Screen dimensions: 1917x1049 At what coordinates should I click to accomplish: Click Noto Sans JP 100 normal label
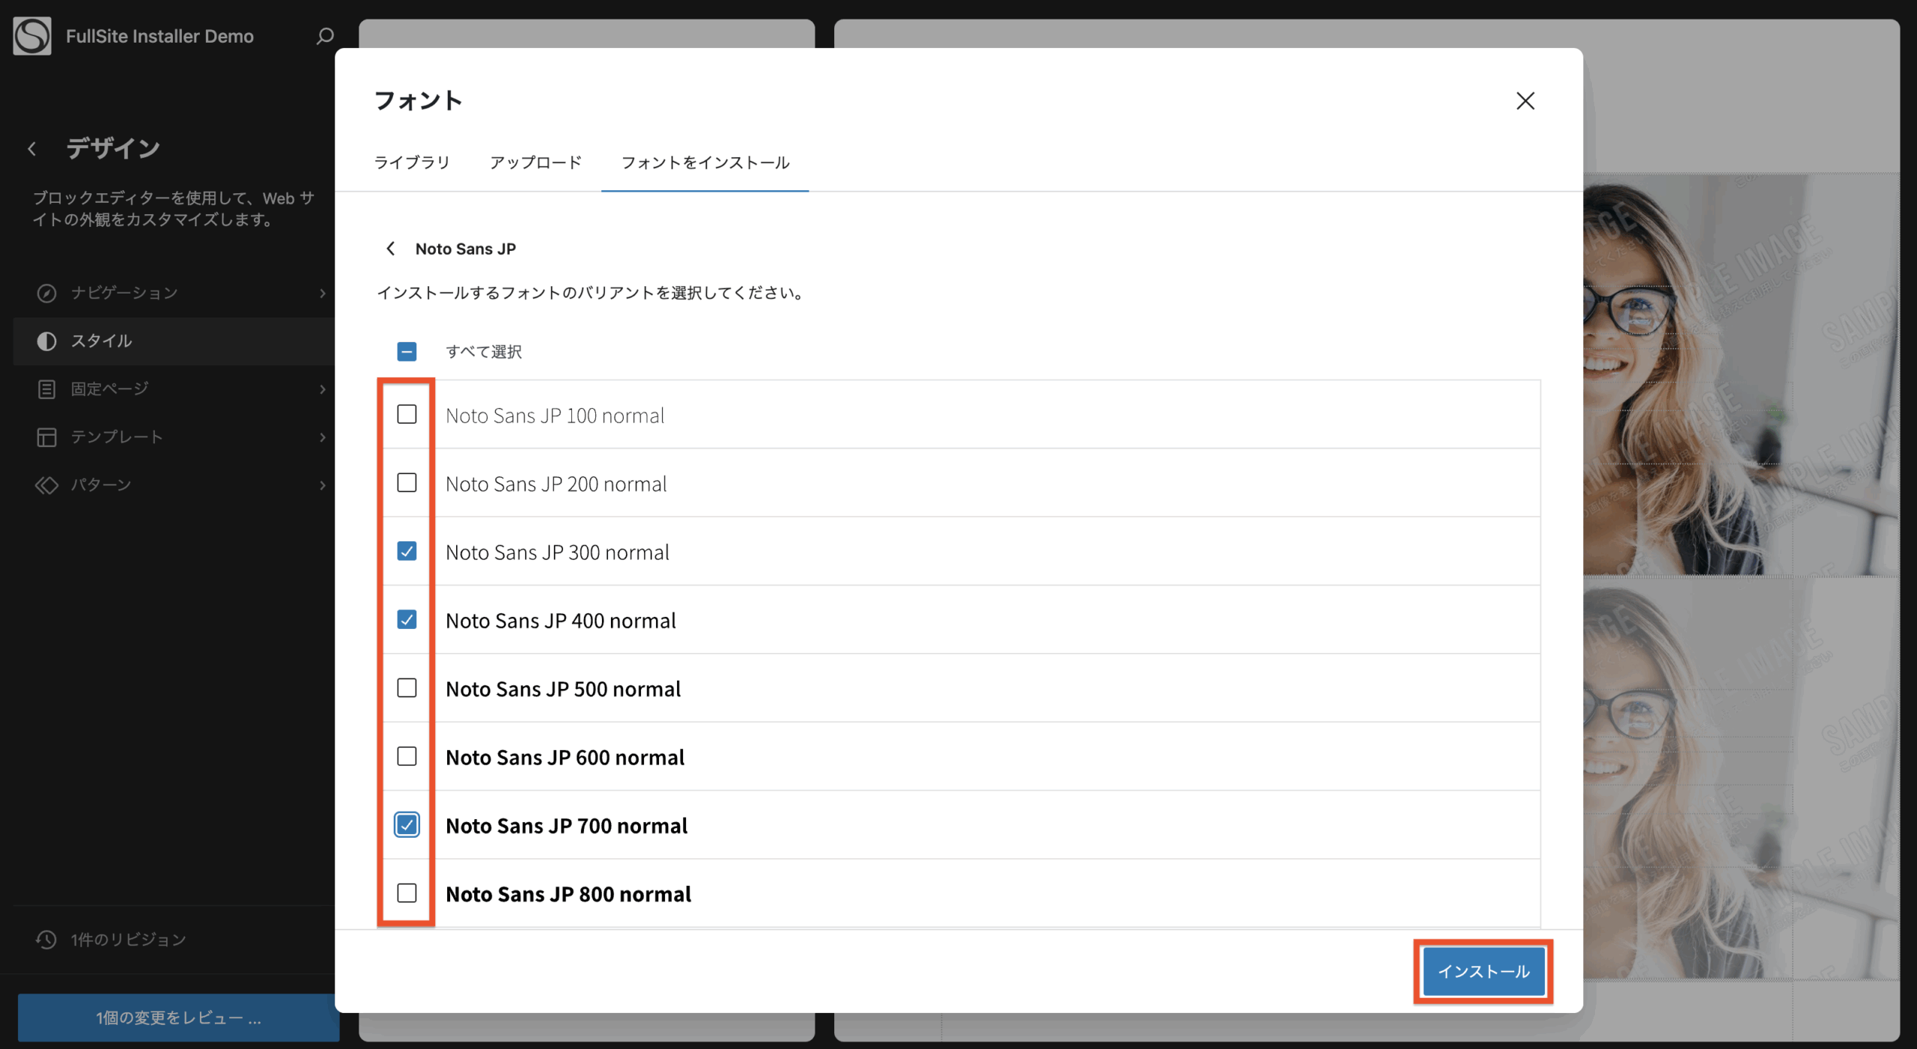click(x=555, y=416)
